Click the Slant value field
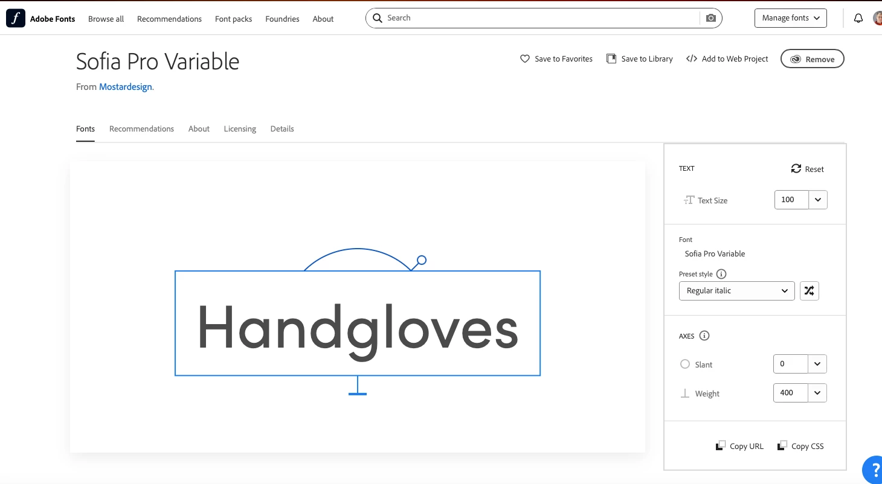The width and height of the screenshot is (882, 484). click(791, 364)
